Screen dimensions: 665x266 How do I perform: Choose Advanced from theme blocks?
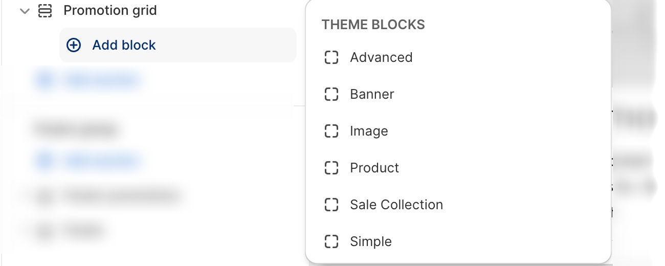coord(381,57)
